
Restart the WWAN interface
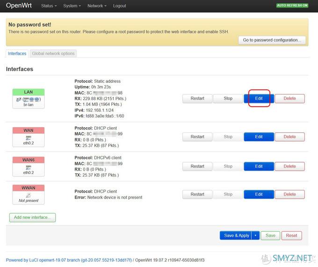click(x=197, y=195)
